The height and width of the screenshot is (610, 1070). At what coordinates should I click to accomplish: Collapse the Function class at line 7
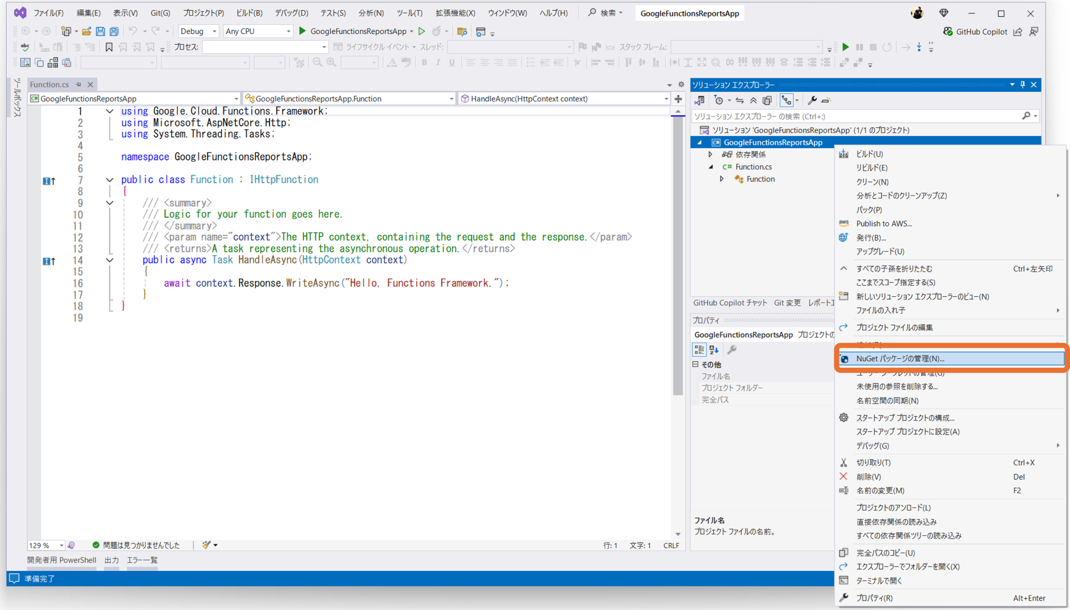point(109,180)
